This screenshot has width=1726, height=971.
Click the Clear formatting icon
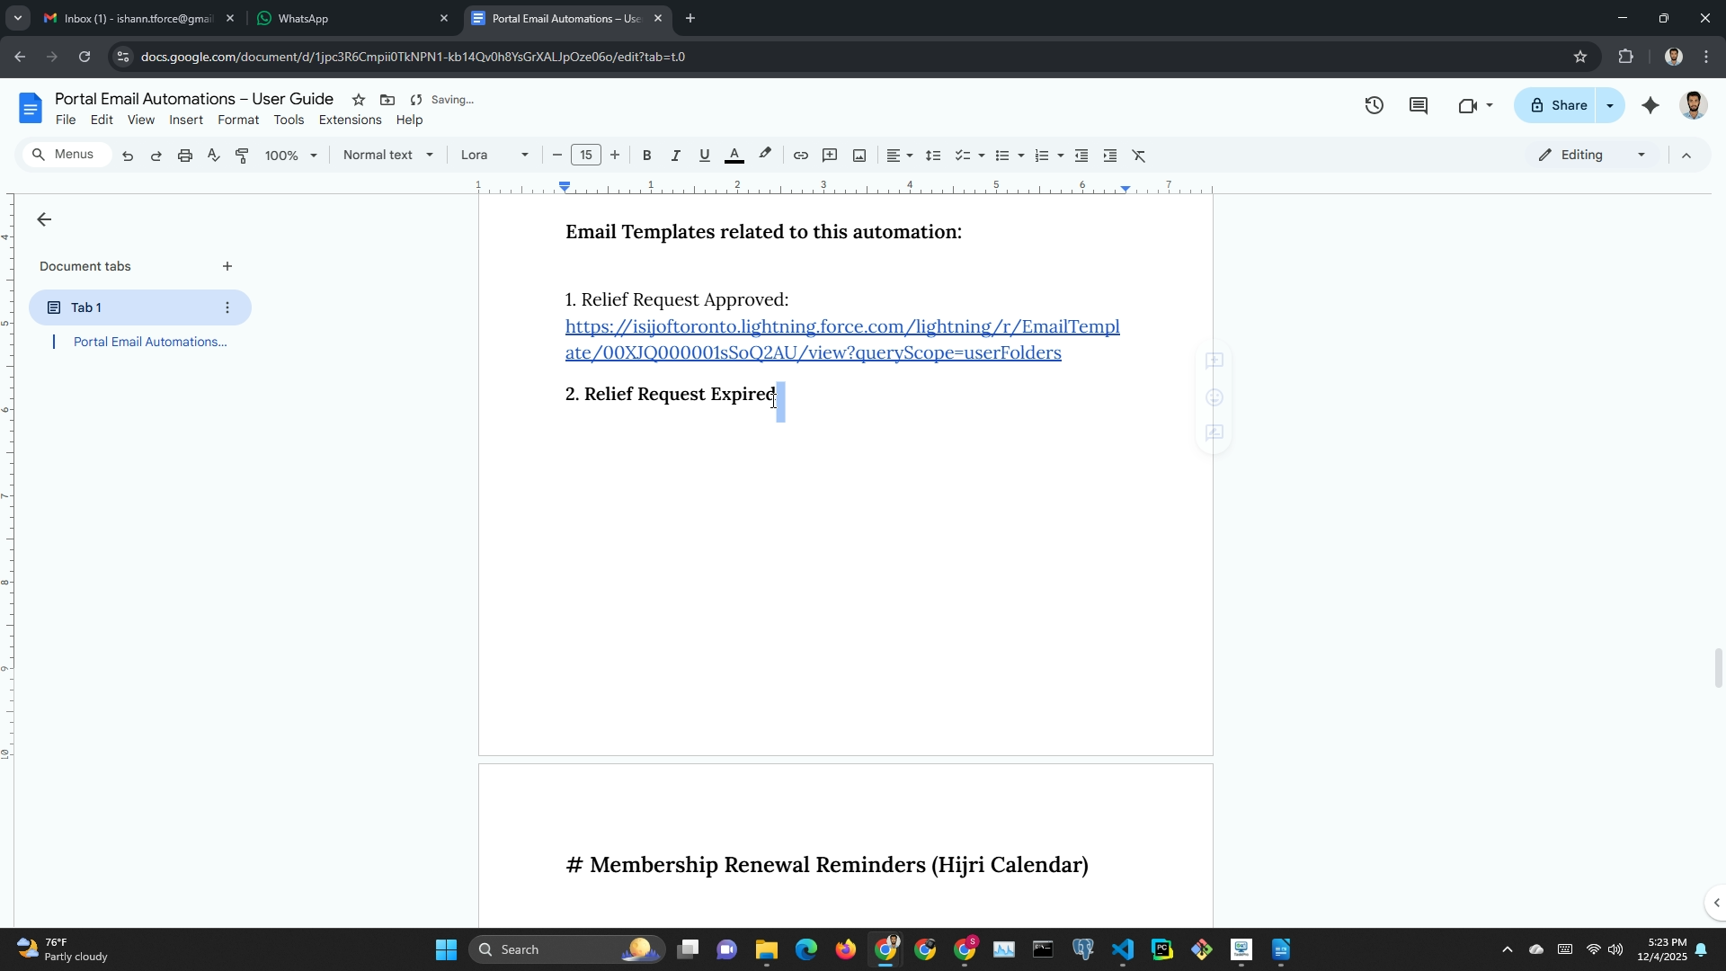coord(1139,156)
